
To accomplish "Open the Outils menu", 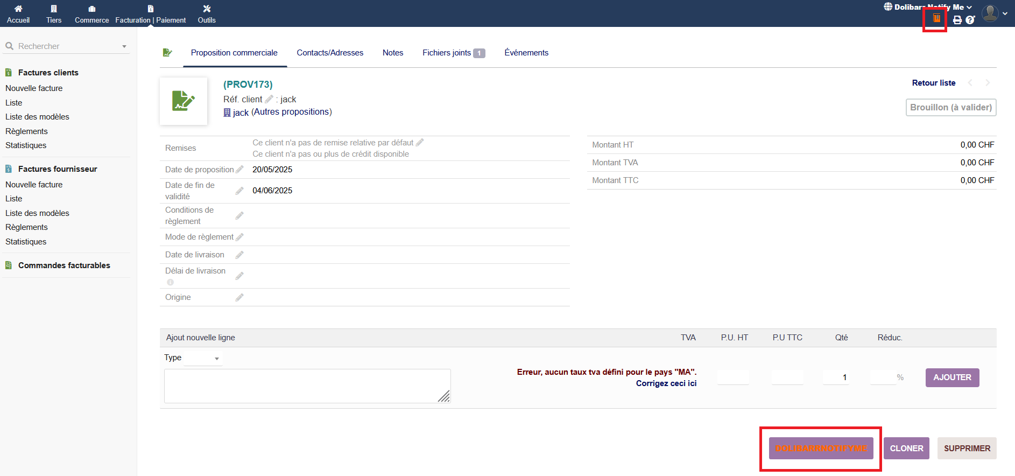I will (x=207, y=14).
